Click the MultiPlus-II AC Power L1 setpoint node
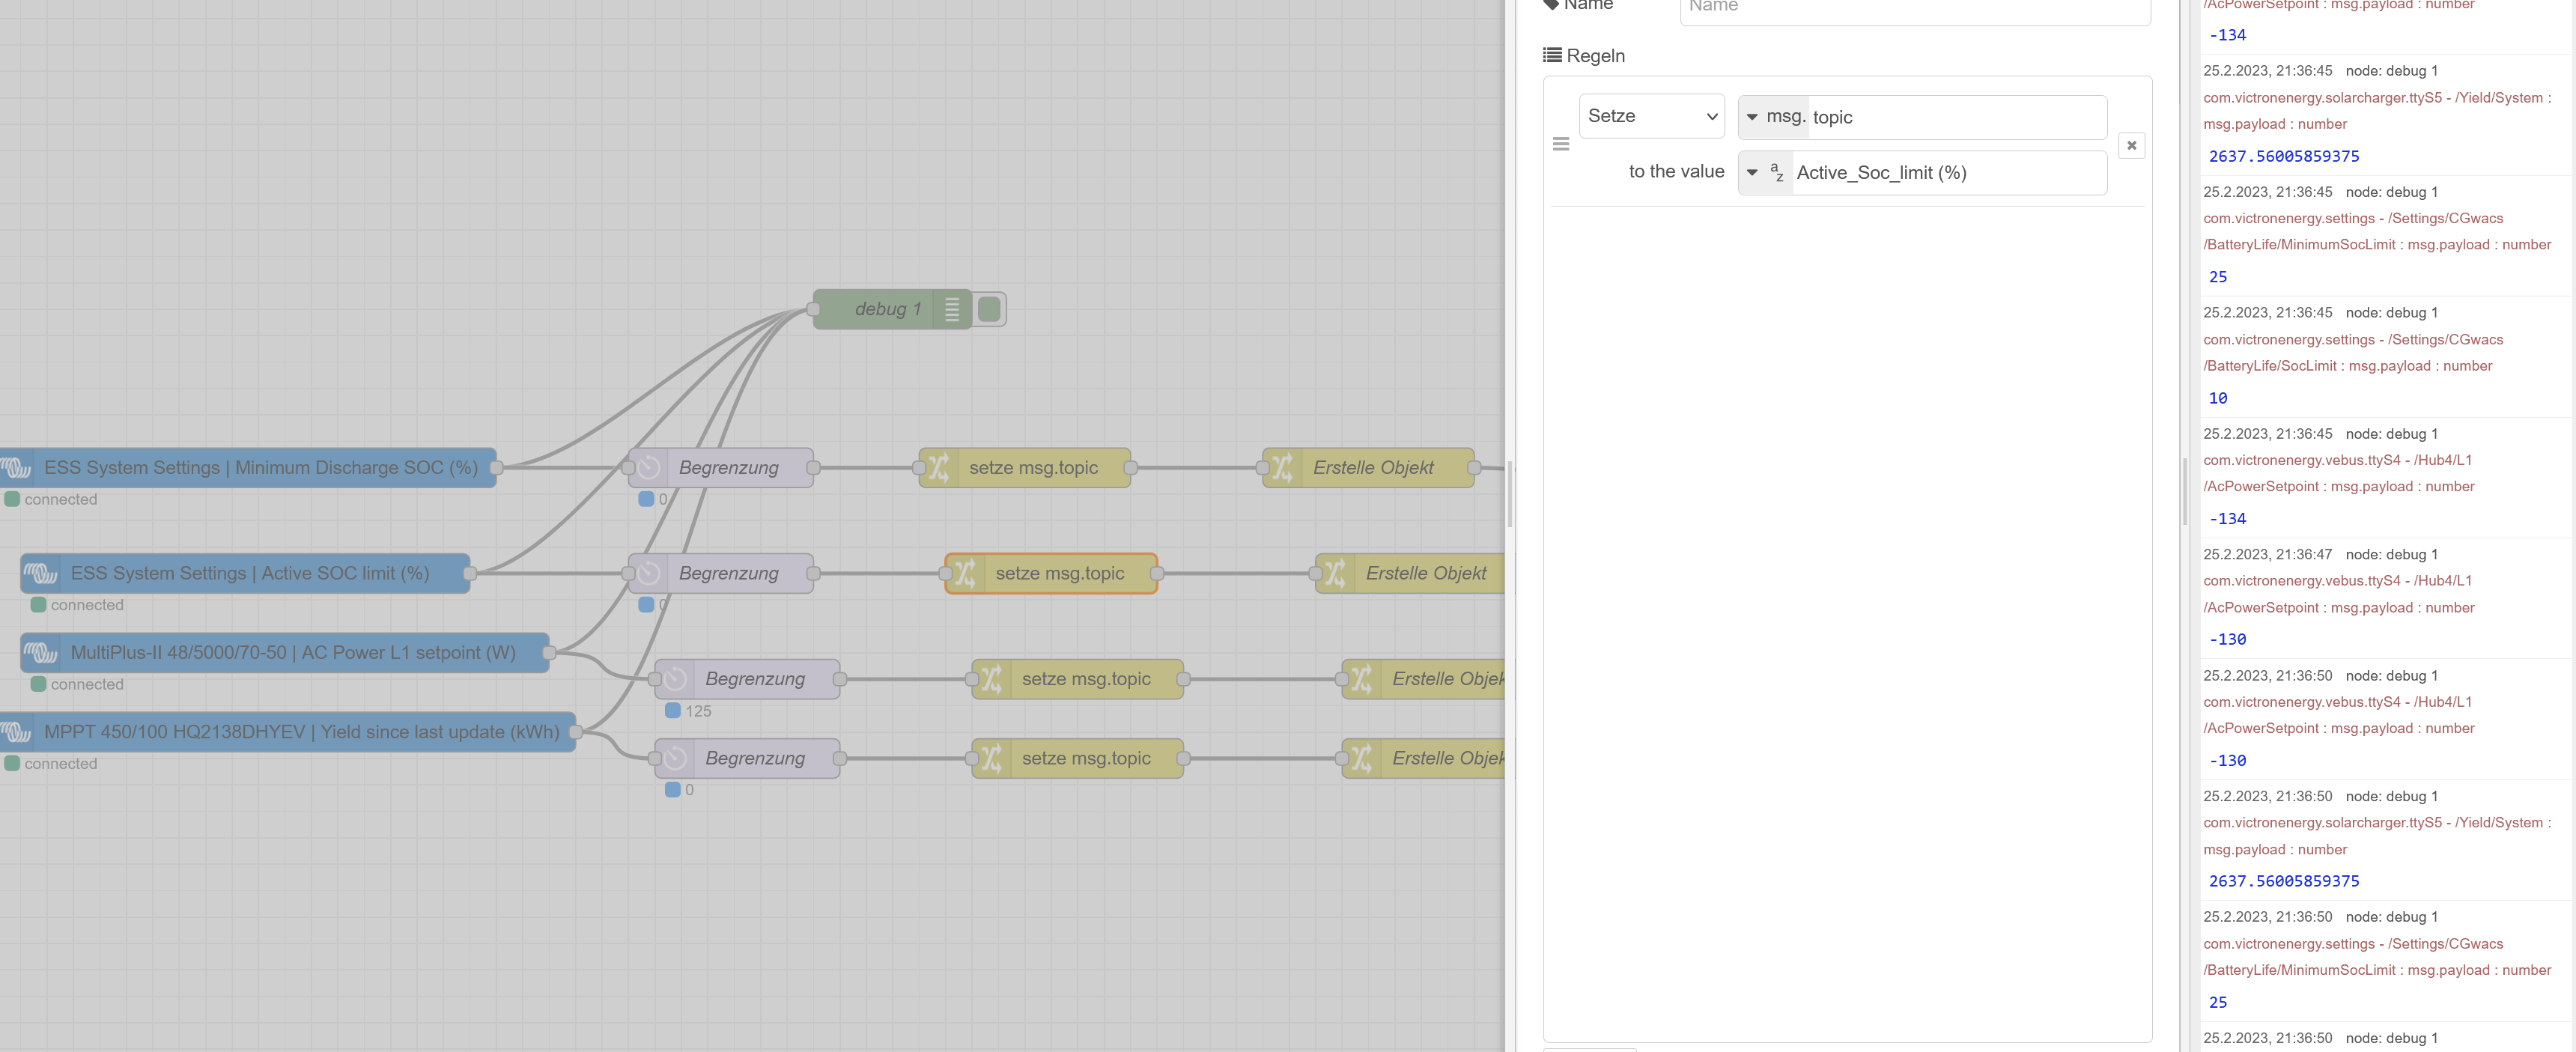Image resolution: width=2576 pixels, height=1052 pixels. click(x=285, y=653)
